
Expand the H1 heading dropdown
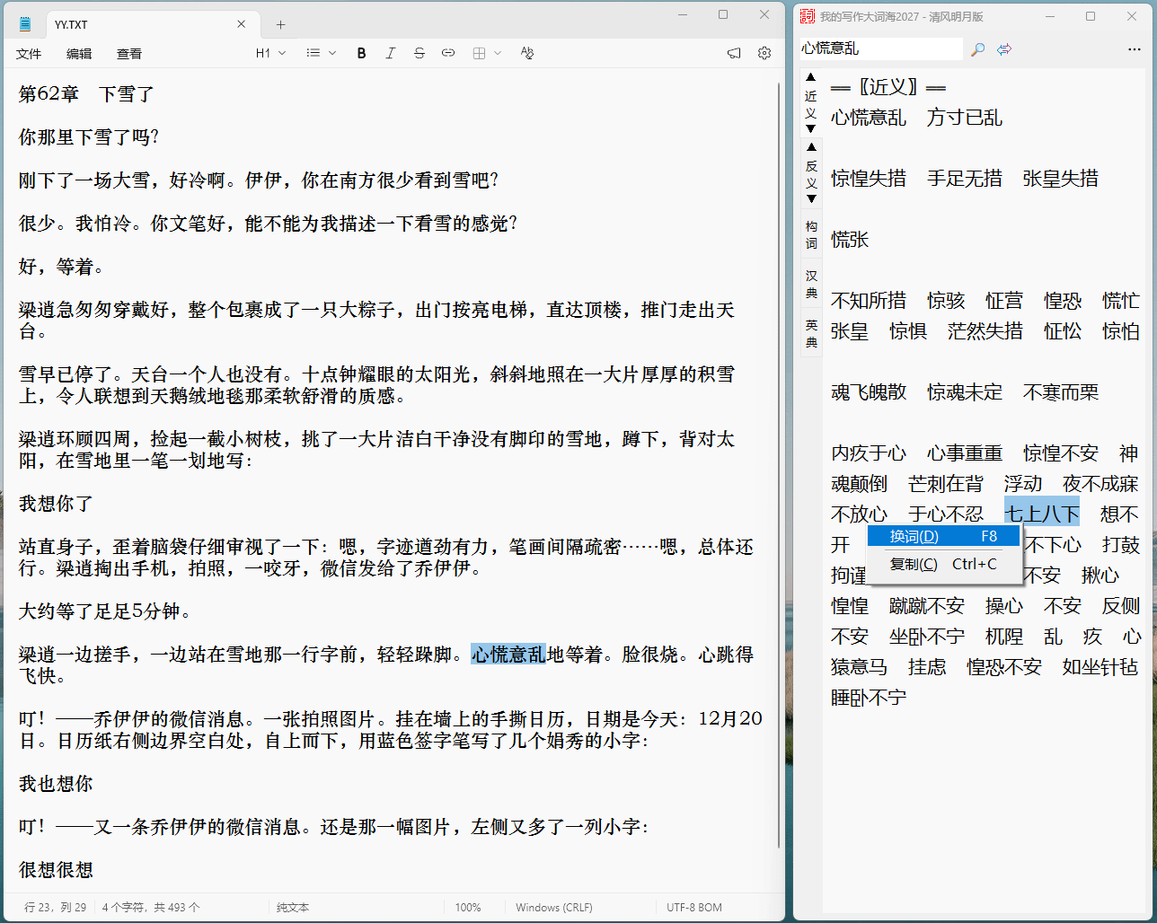pos(270,53)
